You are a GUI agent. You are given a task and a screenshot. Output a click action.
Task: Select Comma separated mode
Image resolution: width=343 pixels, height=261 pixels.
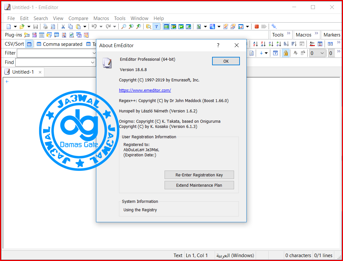pyautogui.click(x=60, y=44)
